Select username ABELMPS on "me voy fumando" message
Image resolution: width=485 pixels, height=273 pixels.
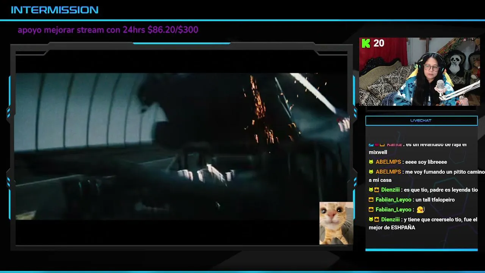point(388,172)
